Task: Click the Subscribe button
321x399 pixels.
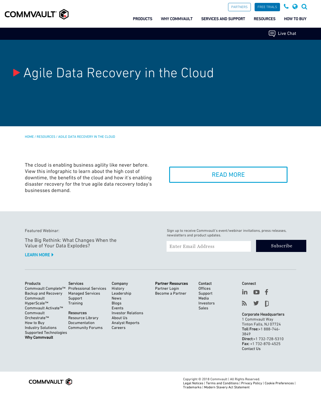Action: point(281,246)
